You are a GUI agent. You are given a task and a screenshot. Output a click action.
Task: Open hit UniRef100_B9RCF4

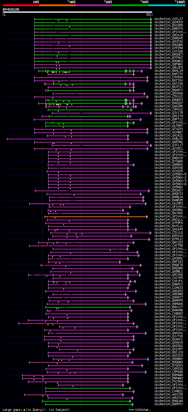point(169,29)
